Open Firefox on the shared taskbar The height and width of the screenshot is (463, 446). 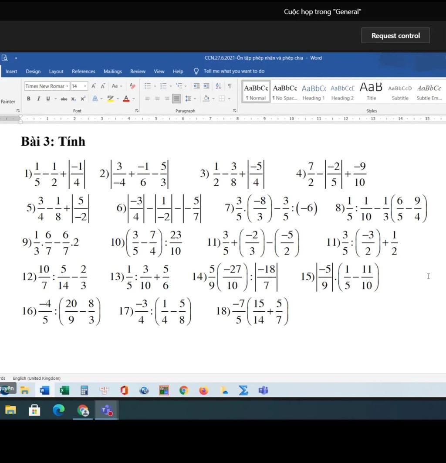coord(203,390)
